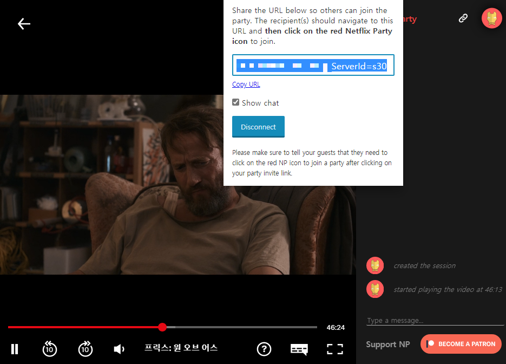Focus the Type a message field
This screenshot has width=506, height=364.
[x=435, y=321]
